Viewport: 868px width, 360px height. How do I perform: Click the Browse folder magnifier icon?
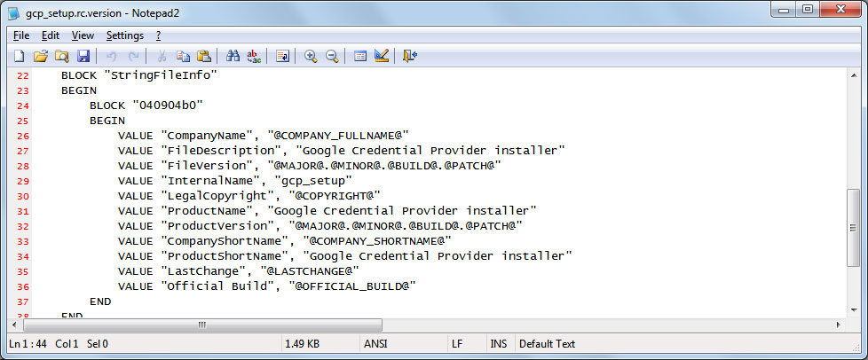click(61, 56)
